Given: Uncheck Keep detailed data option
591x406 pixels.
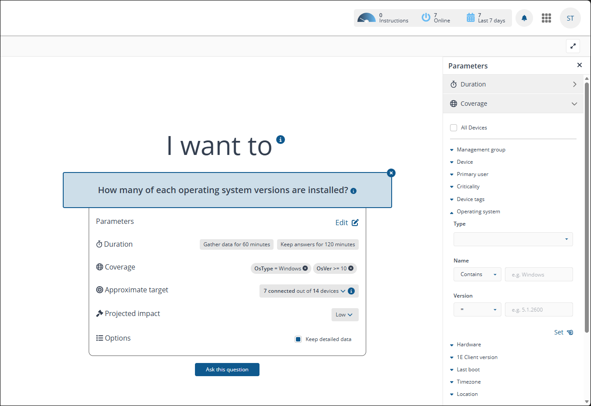Looking at the screenshot, I should [x=298, y=339].
